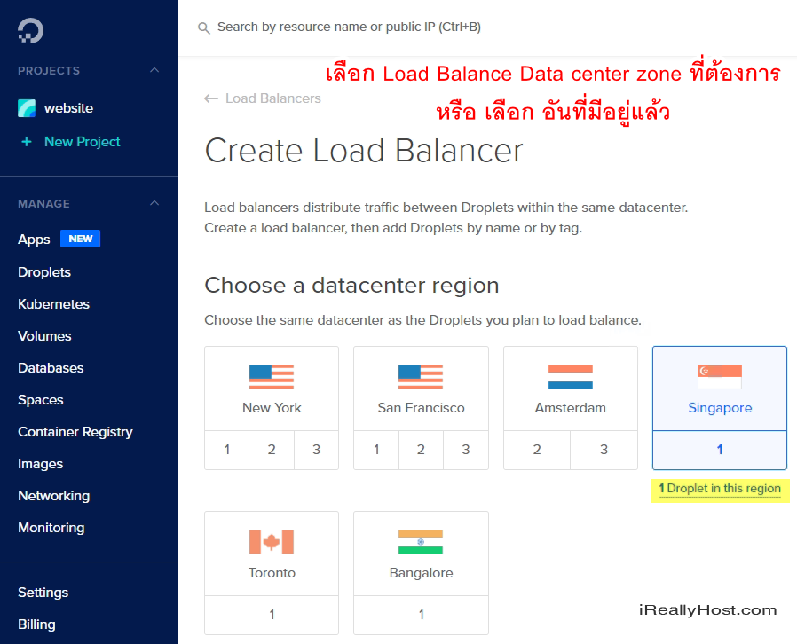Click '1 Droplet in this region' link
This screenshot has height=644, width=797.
point(720,489)
